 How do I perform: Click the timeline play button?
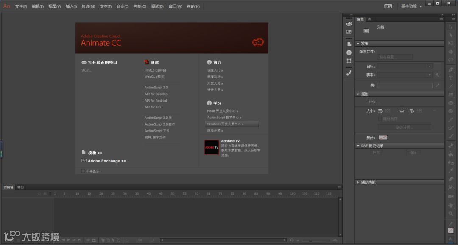click(69, 240)
